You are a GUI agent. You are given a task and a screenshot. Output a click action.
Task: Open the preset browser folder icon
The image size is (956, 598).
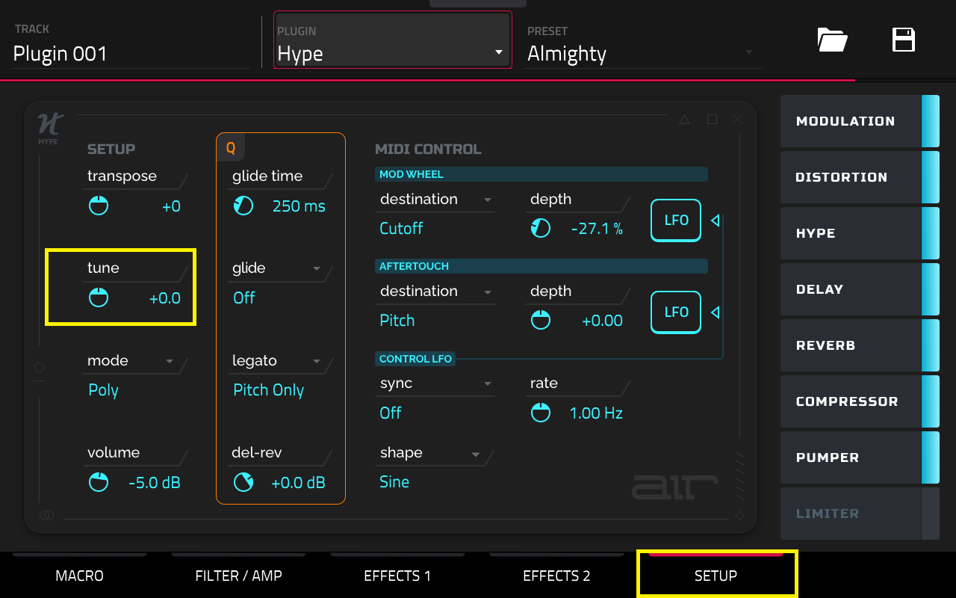(832, 40)
